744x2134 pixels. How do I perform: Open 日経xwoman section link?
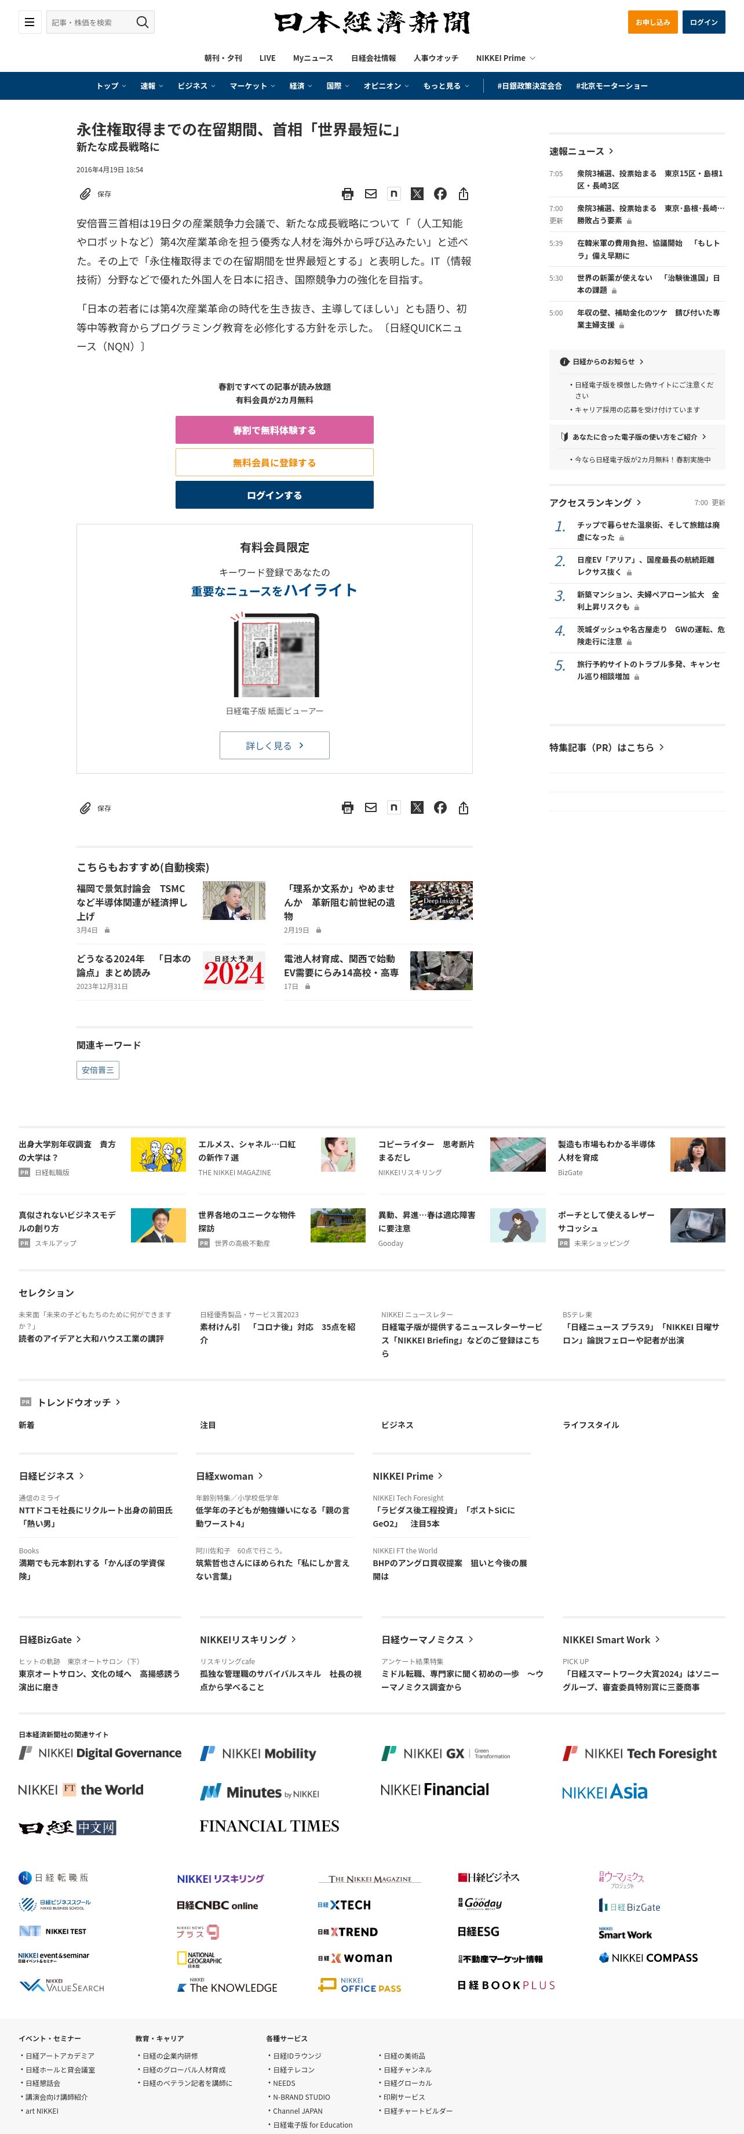230,1476
